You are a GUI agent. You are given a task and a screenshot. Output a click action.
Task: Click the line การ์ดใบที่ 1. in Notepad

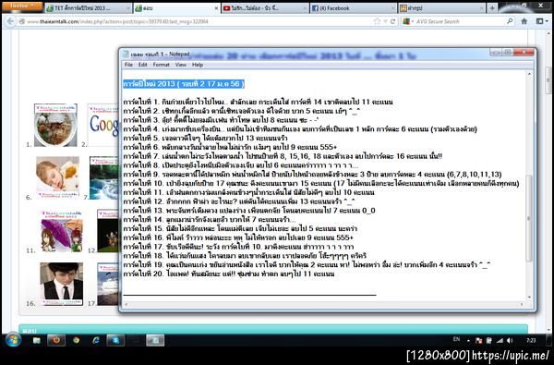click(x=258, y=102)
